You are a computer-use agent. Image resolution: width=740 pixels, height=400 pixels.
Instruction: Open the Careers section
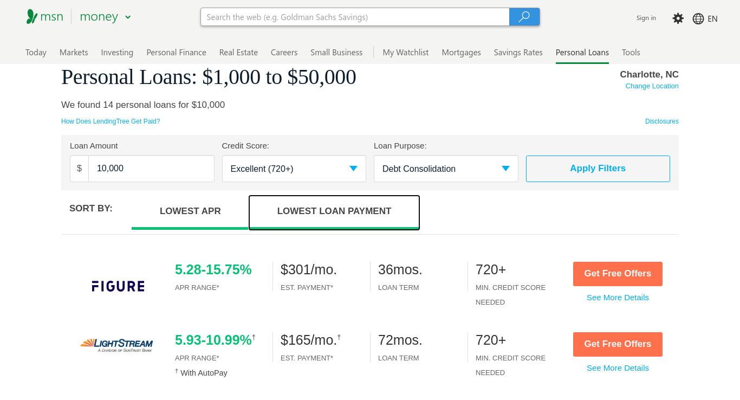[284, 53]
